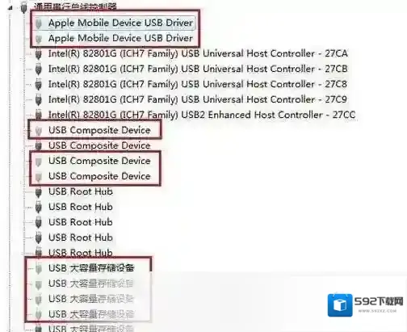Select the third USB Composite Device entry
This screenshot has height=332, width=407.
[x=99, y=161]
